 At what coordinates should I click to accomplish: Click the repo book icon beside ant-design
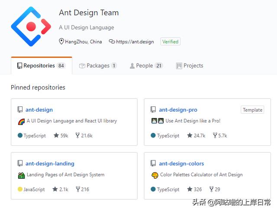[x=20, y=109]
